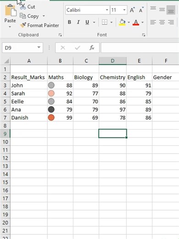Select row 2 header

click(5, 77)
